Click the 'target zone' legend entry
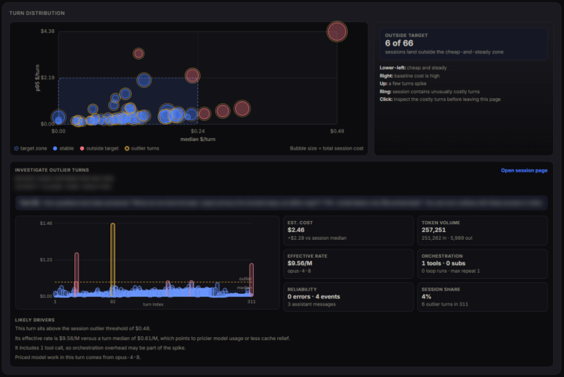 [31, 148]
